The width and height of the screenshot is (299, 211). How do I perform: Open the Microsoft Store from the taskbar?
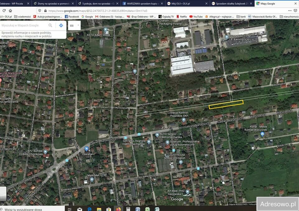point(109,209)
